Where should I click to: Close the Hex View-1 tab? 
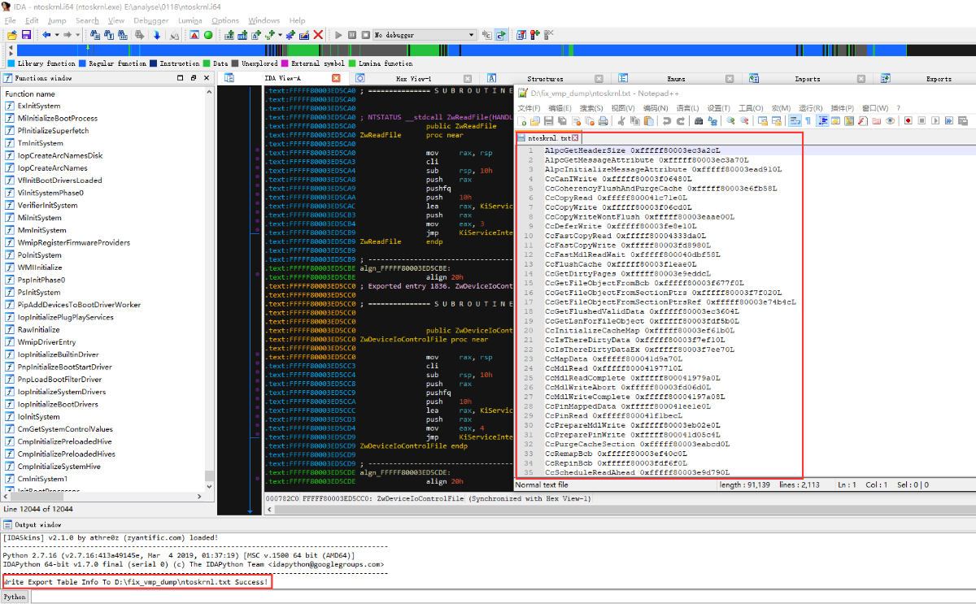468,79
